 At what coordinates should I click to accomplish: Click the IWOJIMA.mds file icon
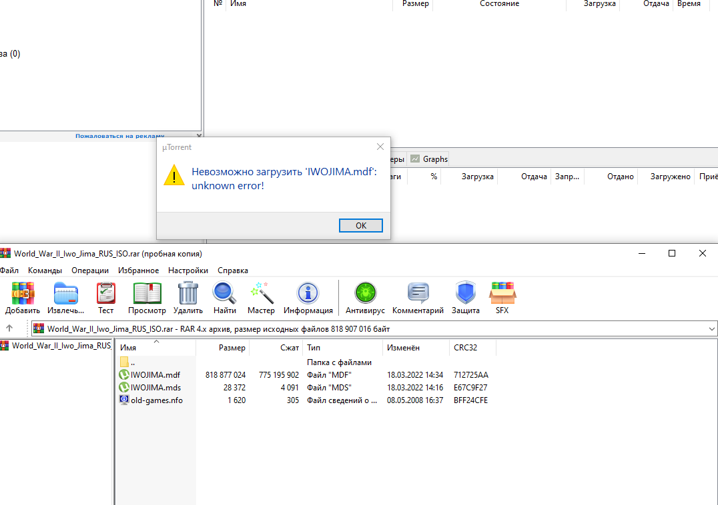124,388
